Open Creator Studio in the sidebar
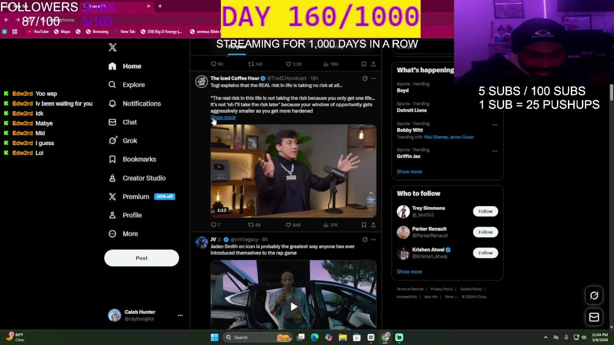The width and height of the screenshot is (614, 345). [x=137, y=178]
